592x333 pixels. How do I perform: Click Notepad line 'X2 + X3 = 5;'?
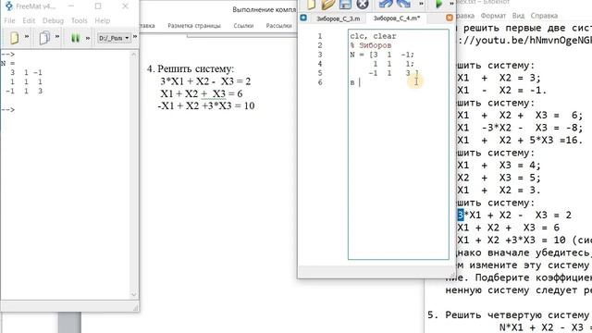pos(499,178)
